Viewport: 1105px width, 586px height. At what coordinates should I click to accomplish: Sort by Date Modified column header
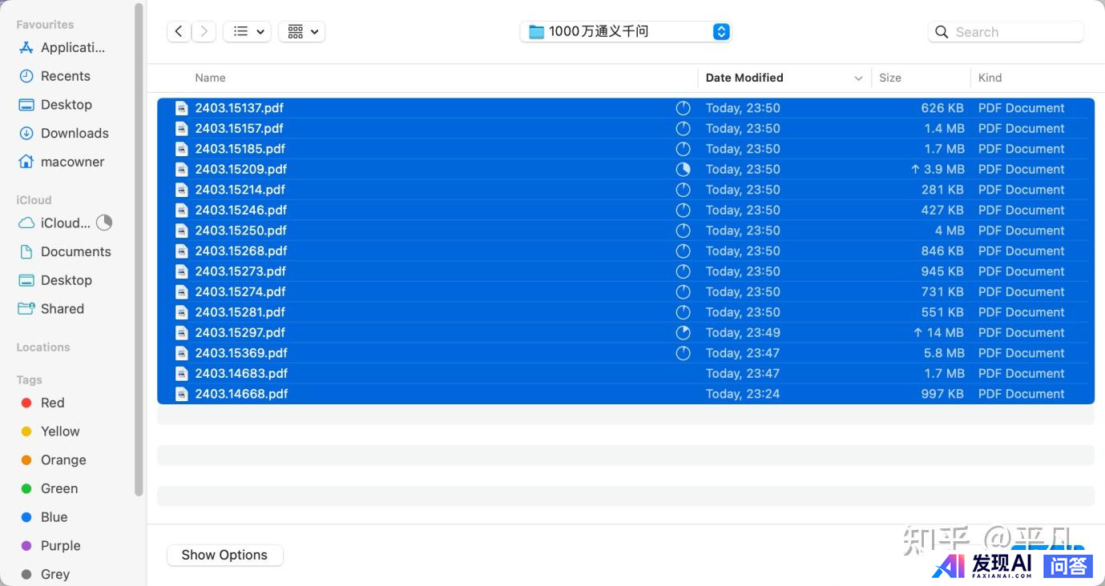point(744,78)
